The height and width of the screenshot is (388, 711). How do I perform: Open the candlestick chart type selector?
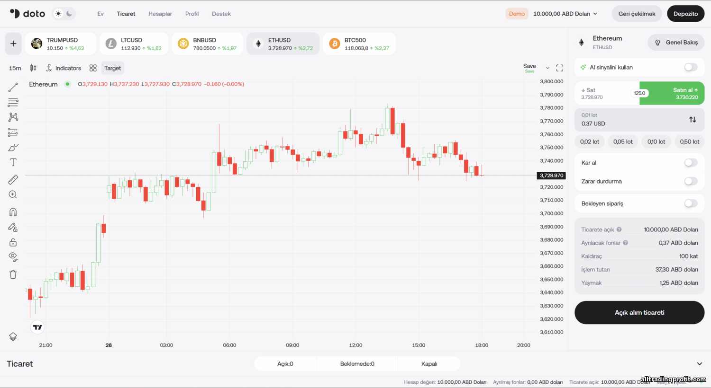tap(33, 68)
